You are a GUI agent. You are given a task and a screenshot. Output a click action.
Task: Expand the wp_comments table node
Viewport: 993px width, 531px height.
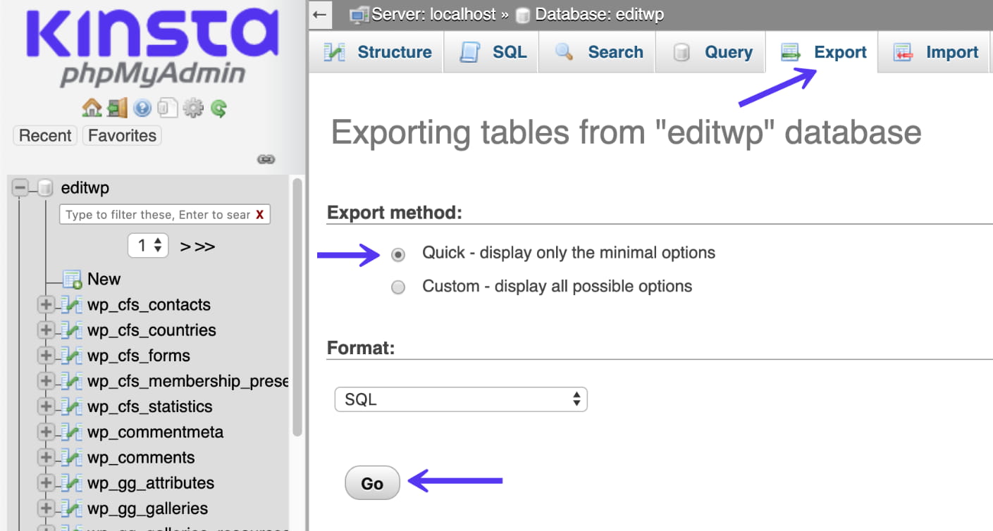(45, 457)
